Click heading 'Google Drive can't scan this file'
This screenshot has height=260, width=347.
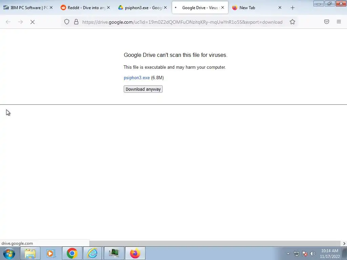pos(176,55)
